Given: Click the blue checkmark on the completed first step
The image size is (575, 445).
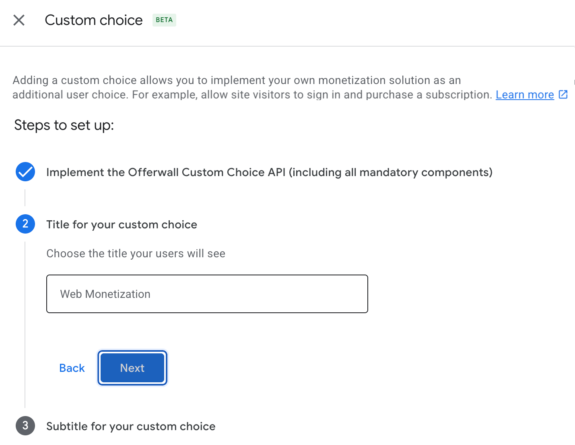Looking at the screenshot, I should (x=25, y=172).
